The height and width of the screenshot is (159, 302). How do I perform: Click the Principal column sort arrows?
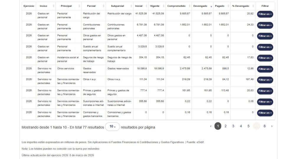(x=78, y=6)
